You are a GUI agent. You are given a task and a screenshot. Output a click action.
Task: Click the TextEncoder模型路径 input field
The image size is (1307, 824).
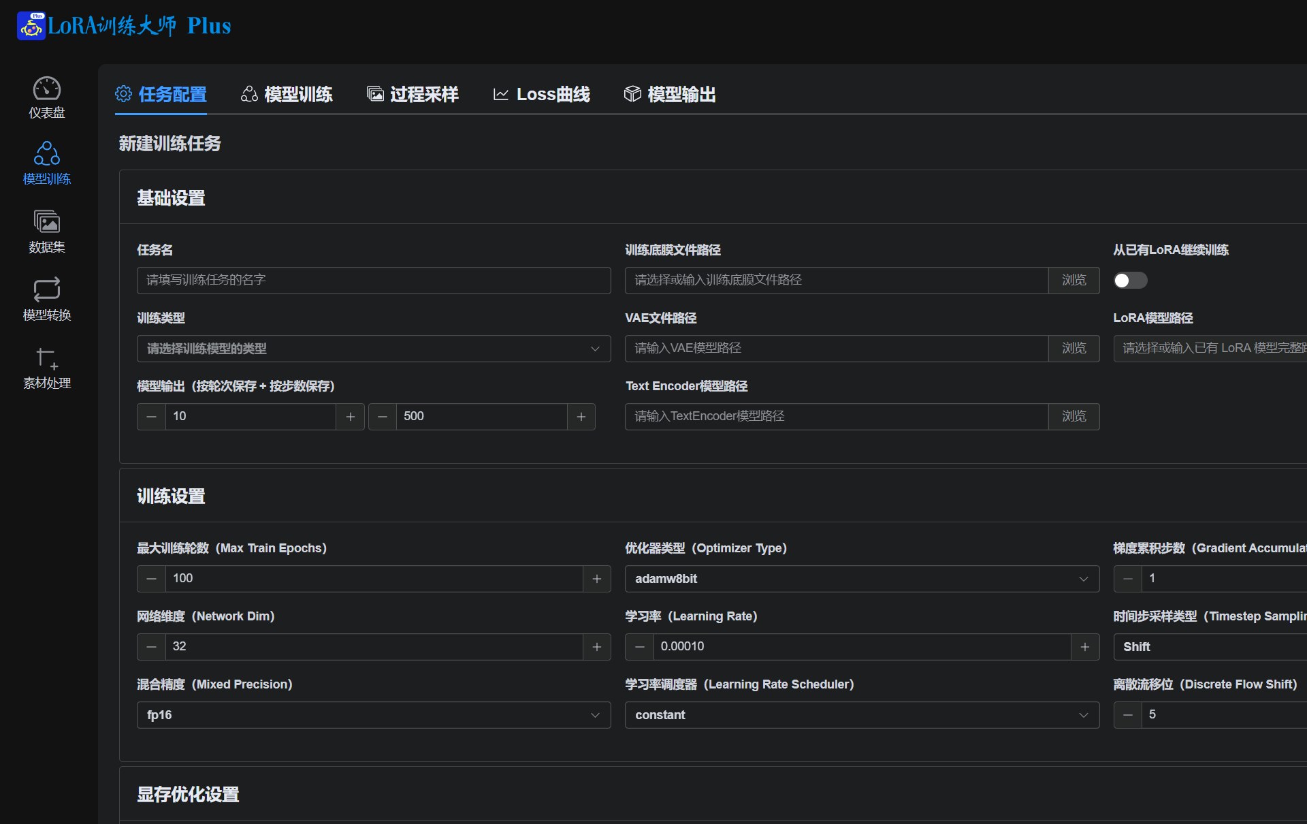(837, 417)
